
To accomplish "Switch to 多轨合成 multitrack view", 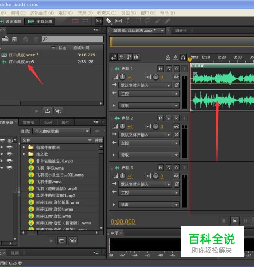I will 40,22.
